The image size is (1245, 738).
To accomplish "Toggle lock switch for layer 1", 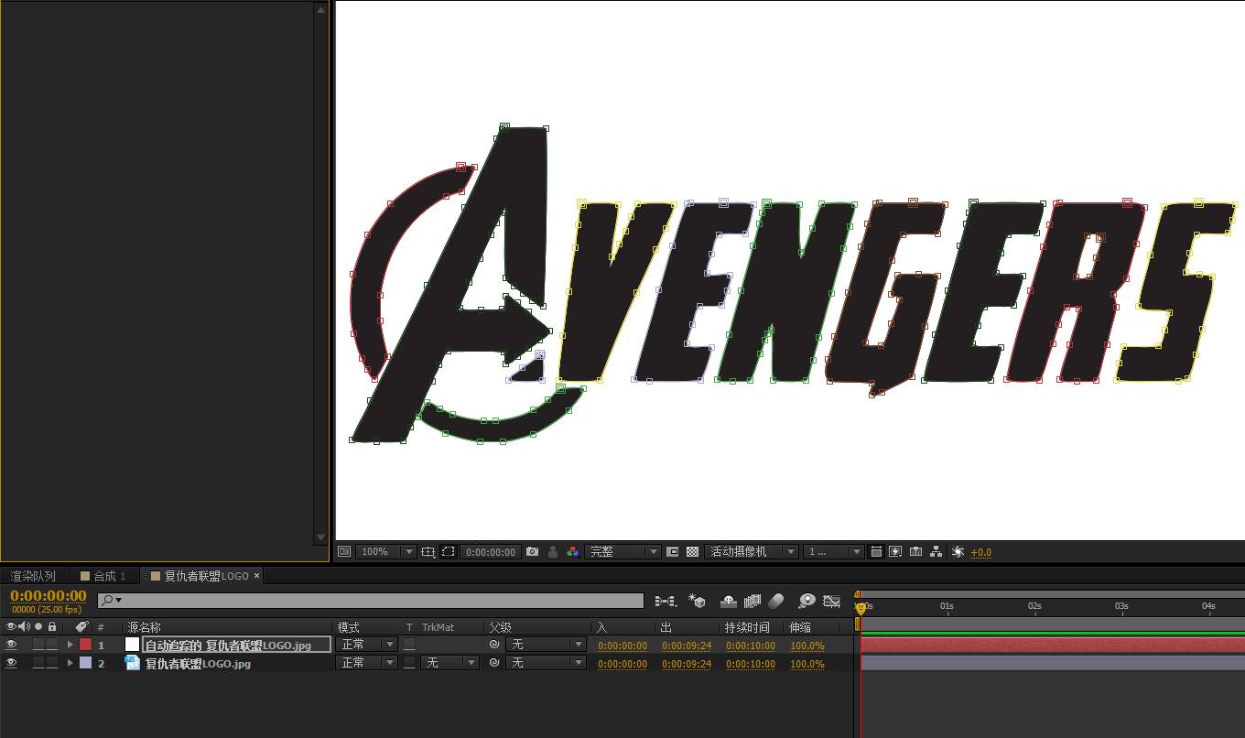I will tap(52, 645).
